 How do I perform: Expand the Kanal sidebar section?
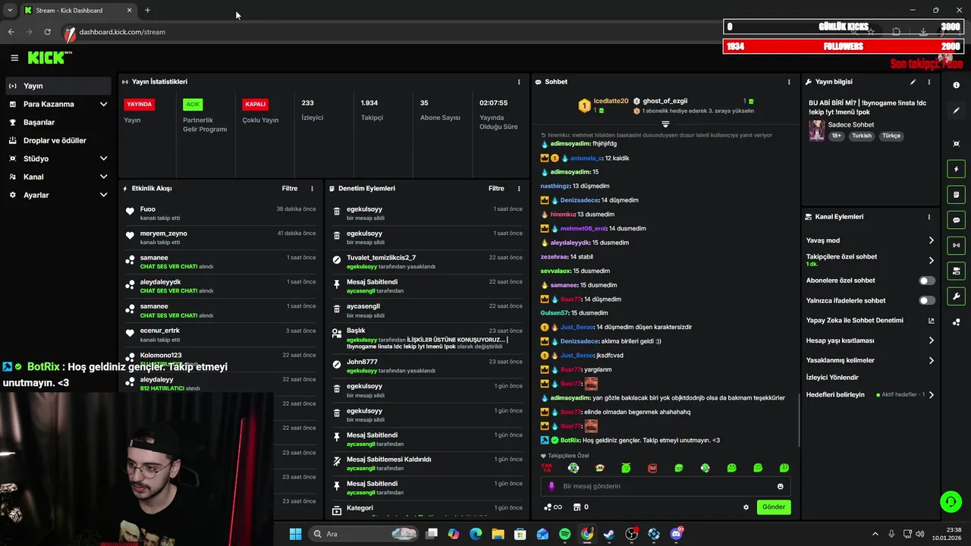click(x=58, y=177)
